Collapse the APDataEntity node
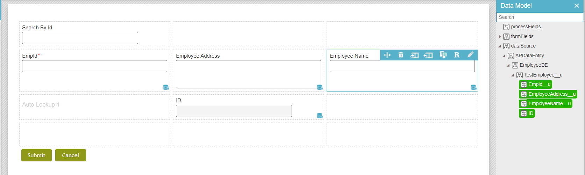The width and height of the screenshot is (585, 175). point(504,56)
